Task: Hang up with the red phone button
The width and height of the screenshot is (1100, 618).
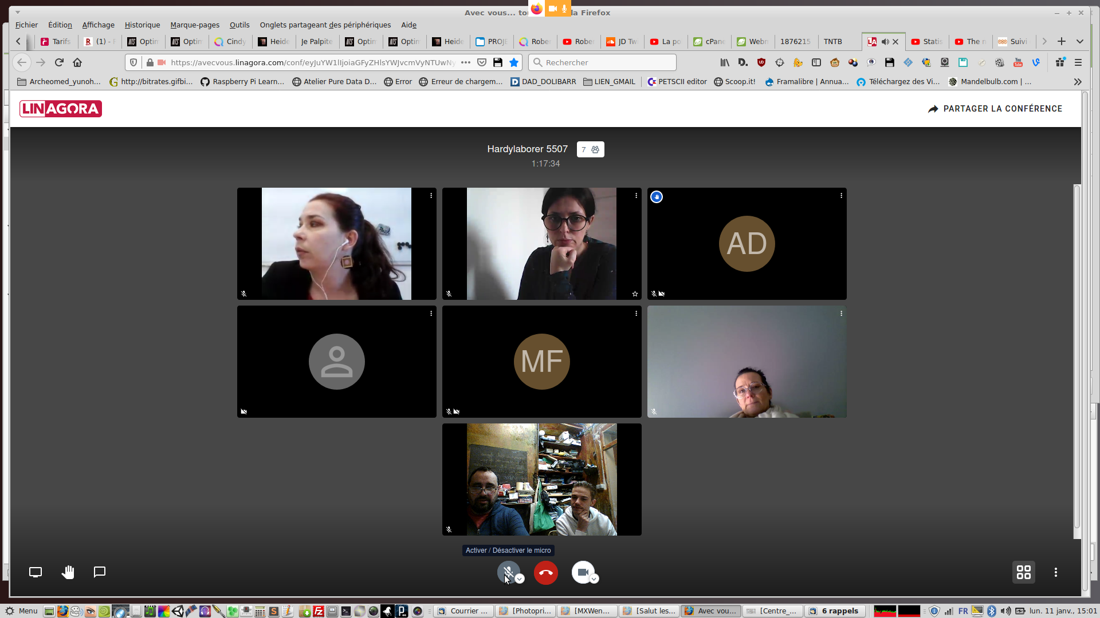Action: click(545, 573)
